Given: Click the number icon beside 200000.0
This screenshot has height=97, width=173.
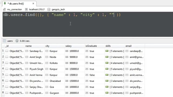Looking at the screenshot, I should pos(67,93).
